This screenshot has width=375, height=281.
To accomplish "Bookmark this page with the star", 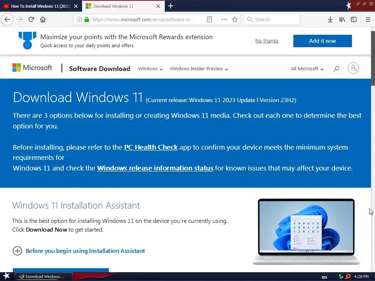I will (235, 19).
